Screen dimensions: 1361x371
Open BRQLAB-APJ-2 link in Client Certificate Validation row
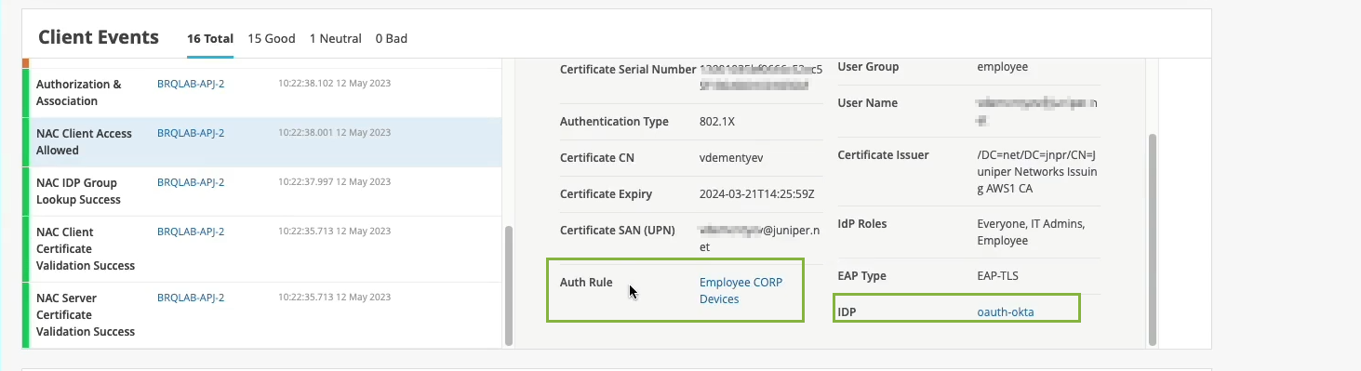pyautogui.click(x=191, y=232)
